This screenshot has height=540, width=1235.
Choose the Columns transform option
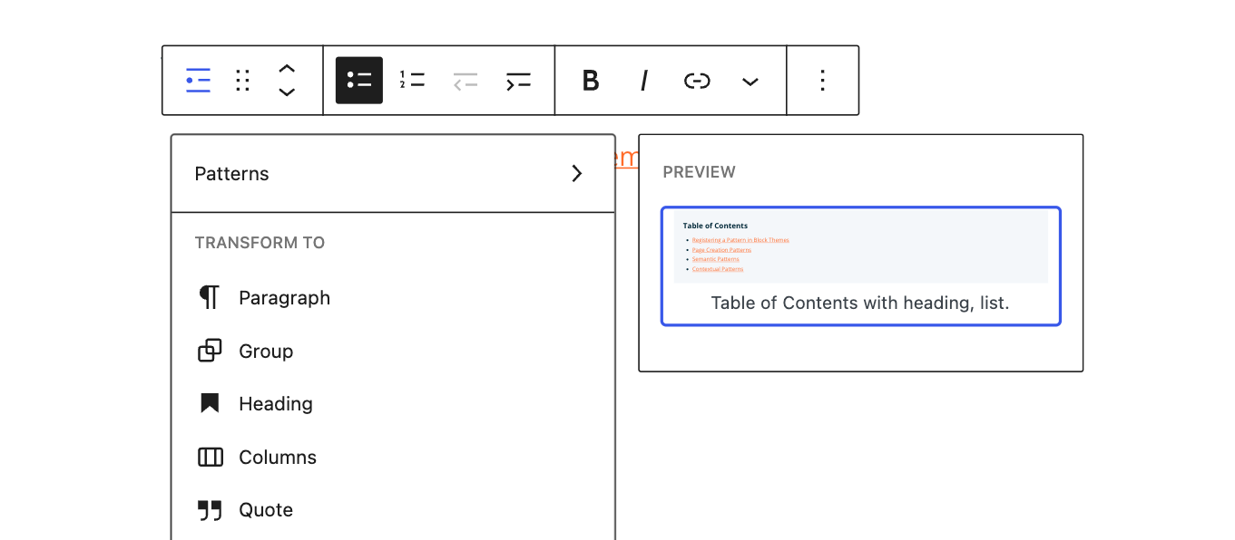tap(277, 458)
